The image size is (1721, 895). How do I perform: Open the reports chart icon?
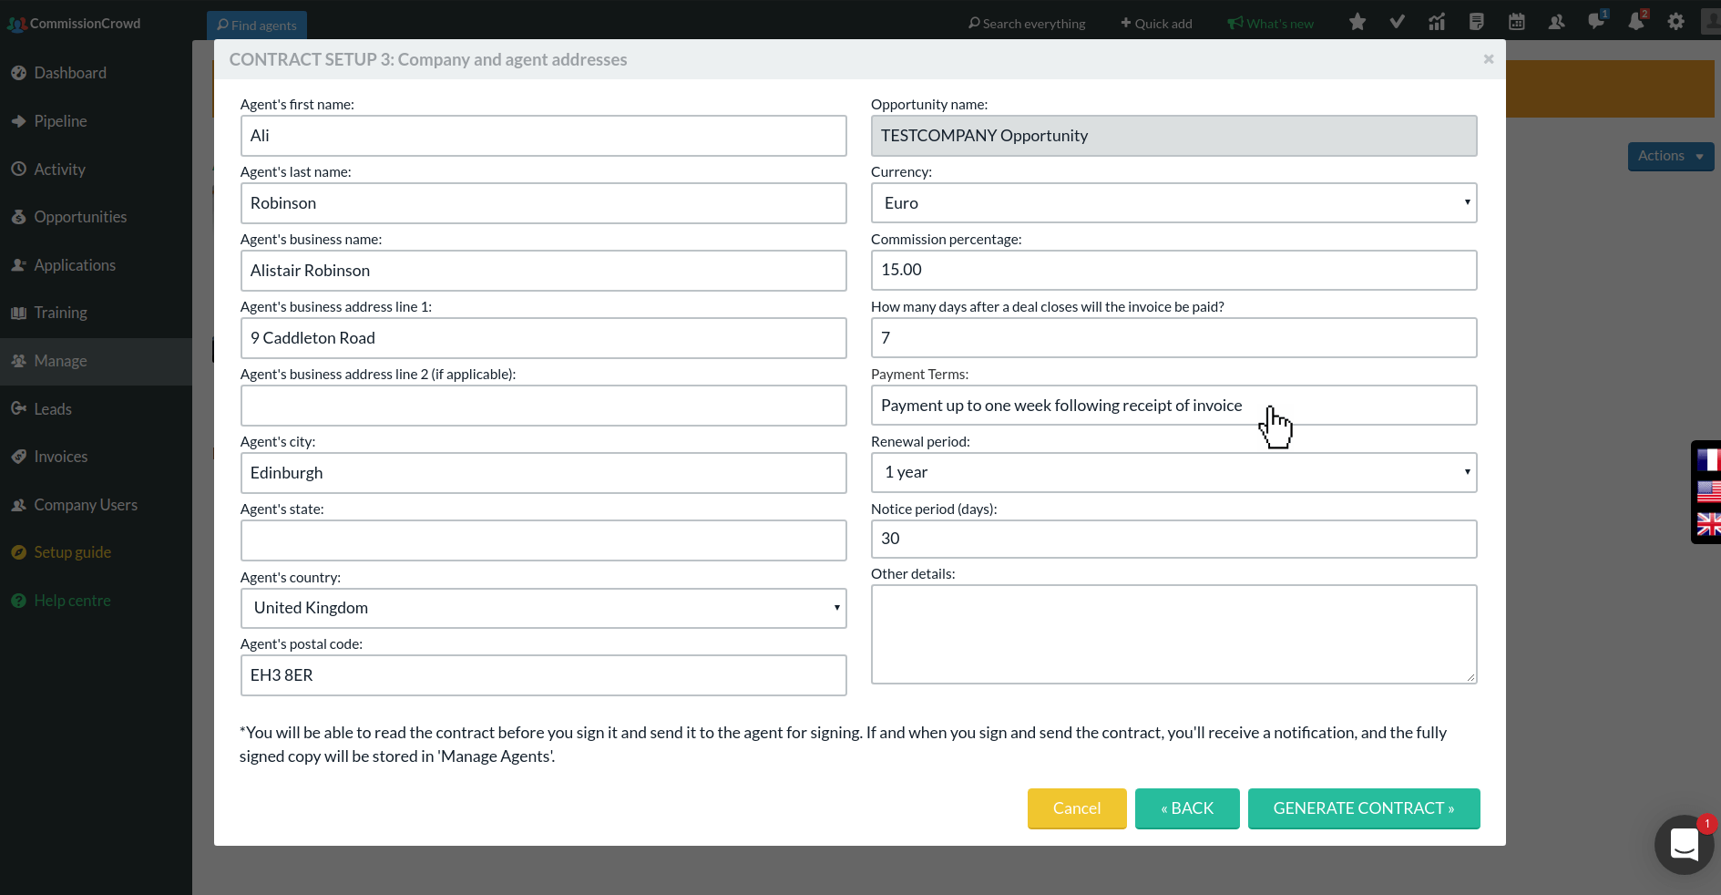pos(1437,22)
